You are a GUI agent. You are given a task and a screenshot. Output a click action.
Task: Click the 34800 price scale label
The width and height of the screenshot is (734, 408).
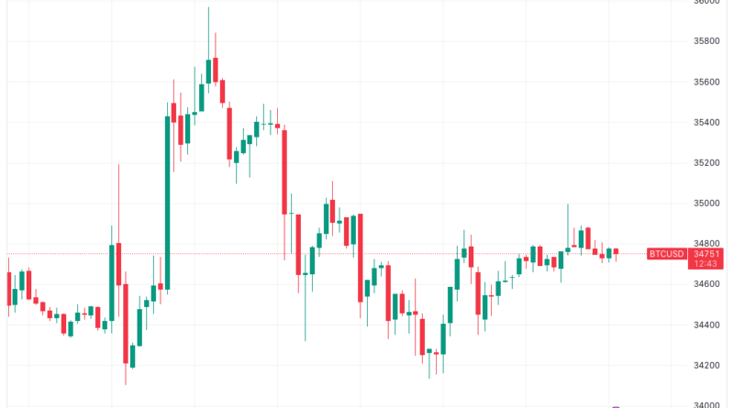point(705,243)
